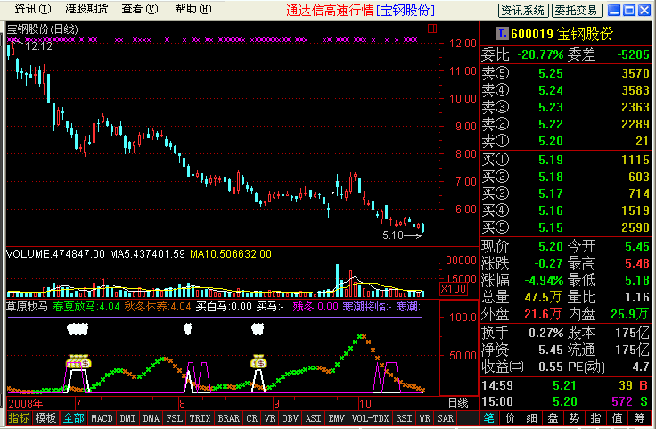This screenshot has width=656, height=429.
Task: Click the red window icon at chart top-right
Action: click(x=432, y=29)
